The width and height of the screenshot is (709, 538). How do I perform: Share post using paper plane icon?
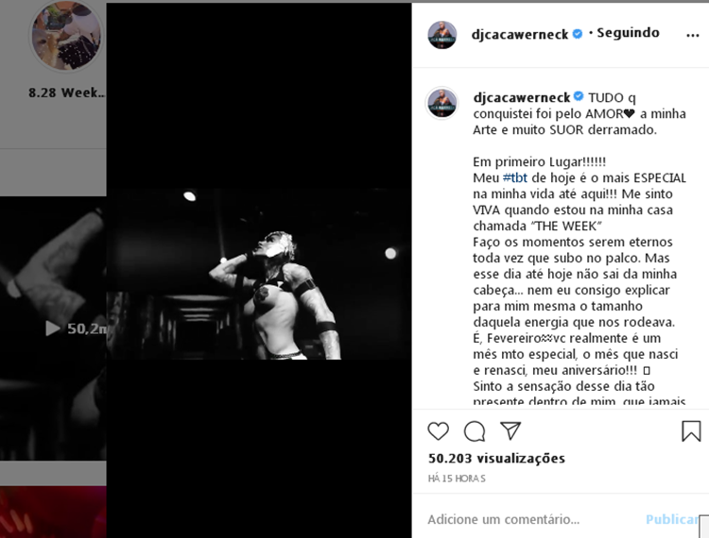click(x=510, y=431)
